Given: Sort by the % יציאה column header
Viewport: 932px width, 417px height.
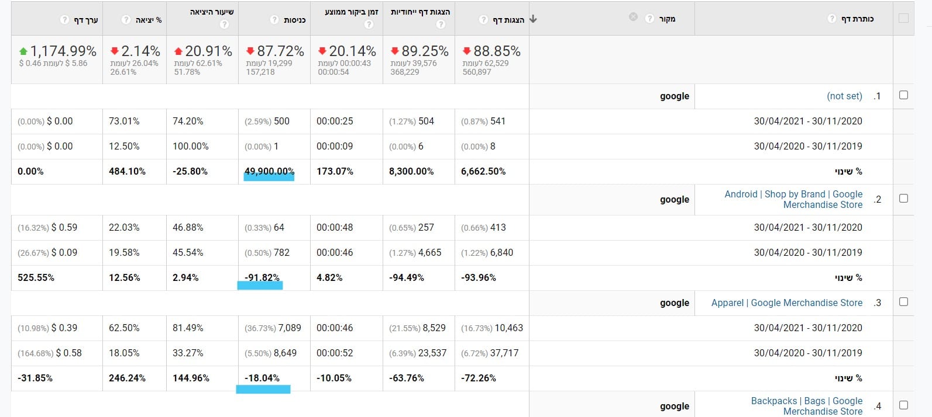Looking at the screenshot, I should pyautogui.click(x=149, y=20).
